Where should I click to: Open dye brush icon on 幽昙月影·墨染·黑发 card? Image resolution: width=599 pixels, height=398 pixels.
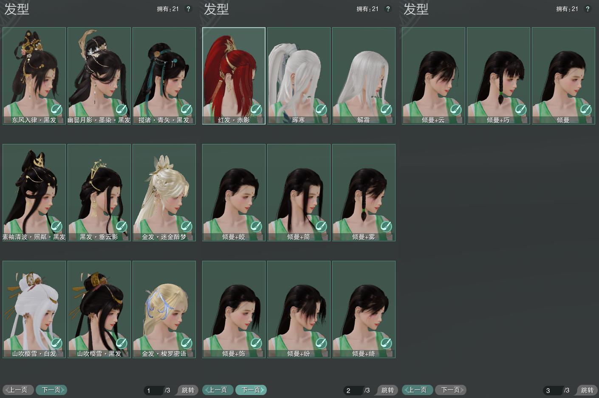(x=121, y=110)
